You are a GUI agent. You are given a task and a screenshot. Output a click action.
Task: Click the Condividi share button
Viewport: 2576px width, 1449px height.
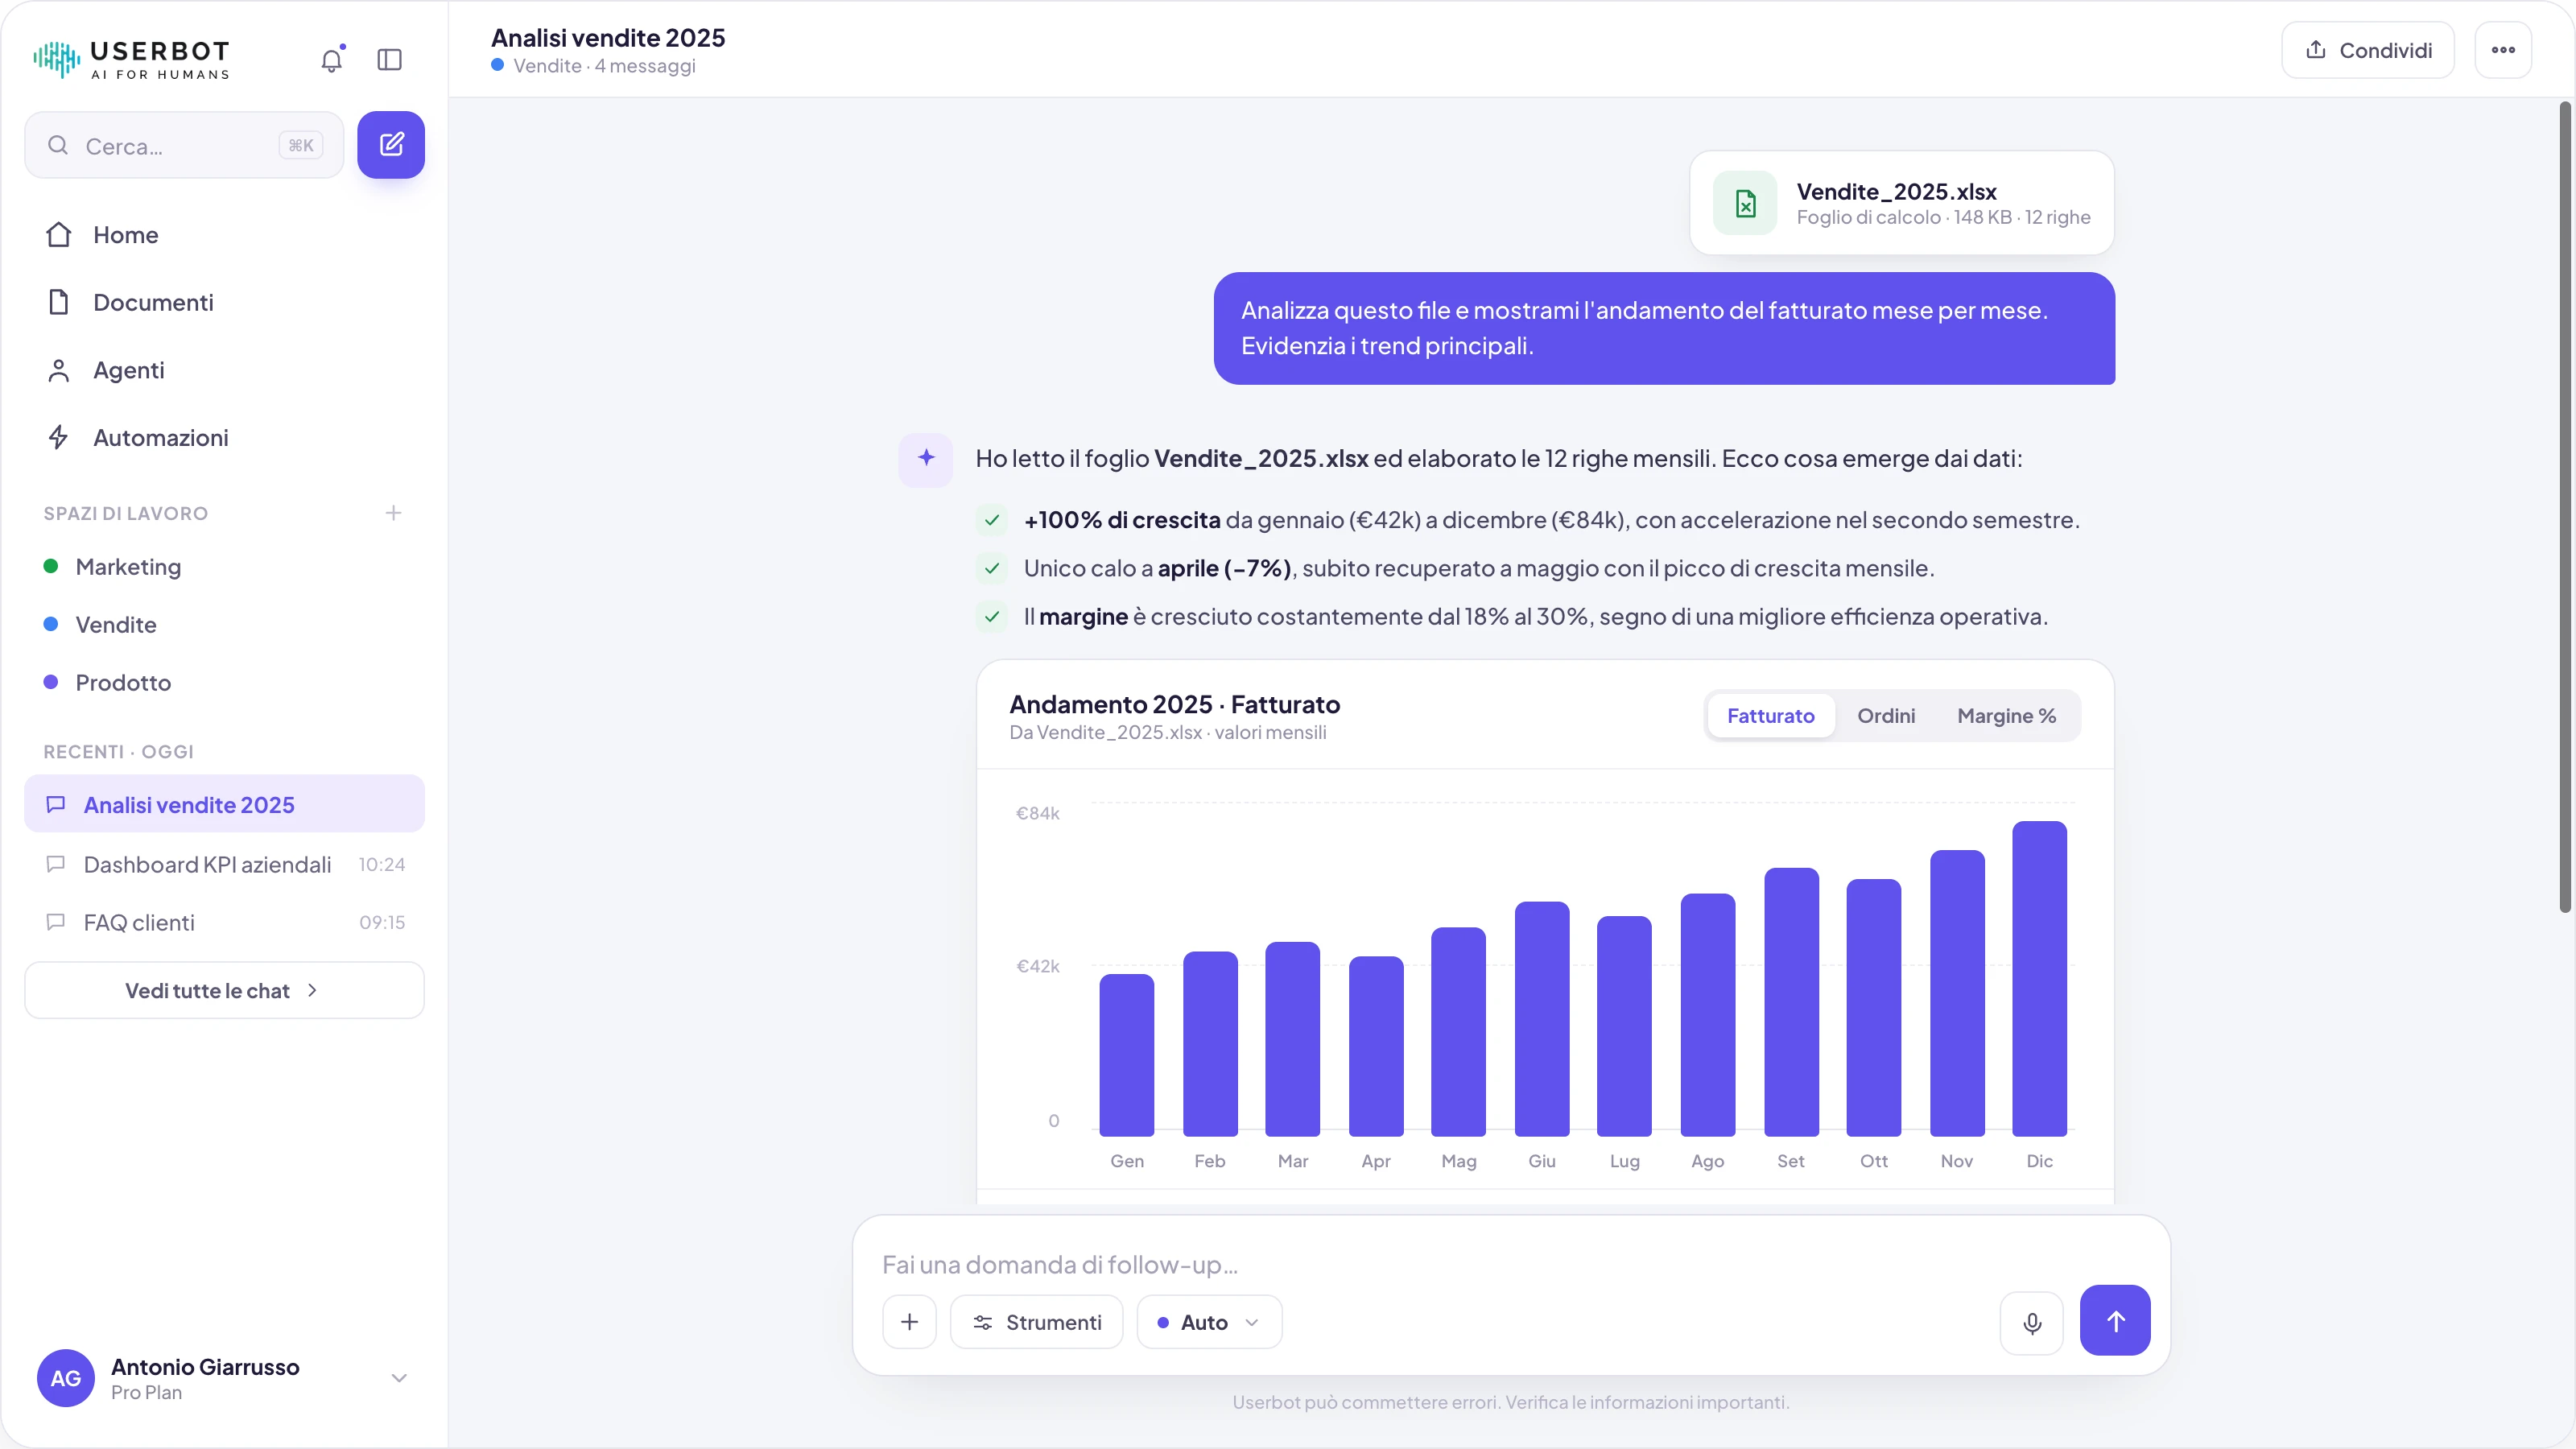[x=2367, y=50]
